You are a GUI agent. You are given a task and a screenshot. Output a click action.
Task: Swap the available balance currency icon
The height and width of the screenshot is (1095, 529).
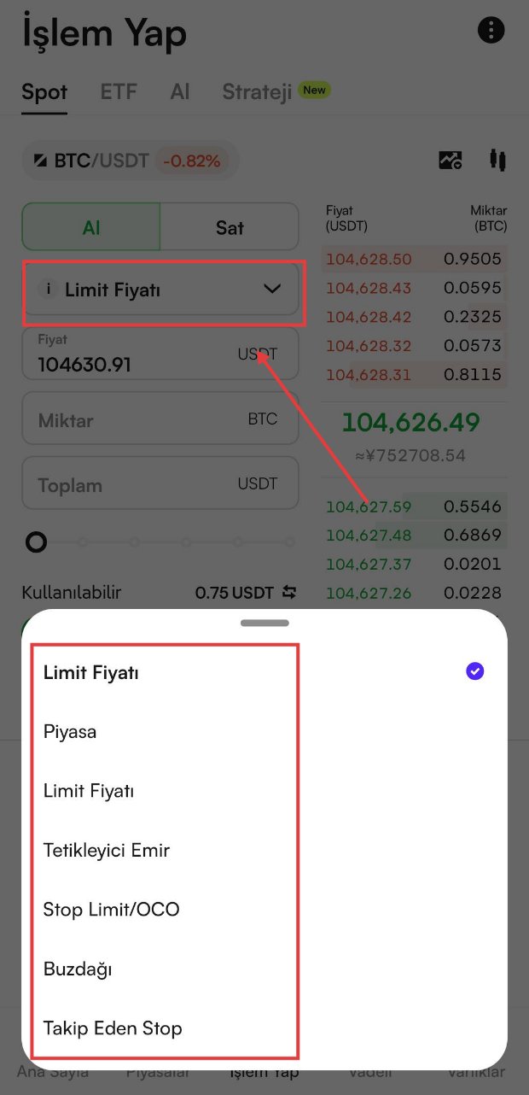(x=289, y=592)
